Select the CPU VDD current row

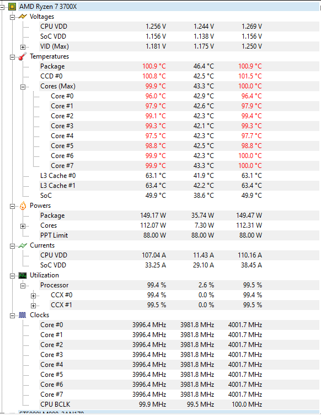[179, 255]
